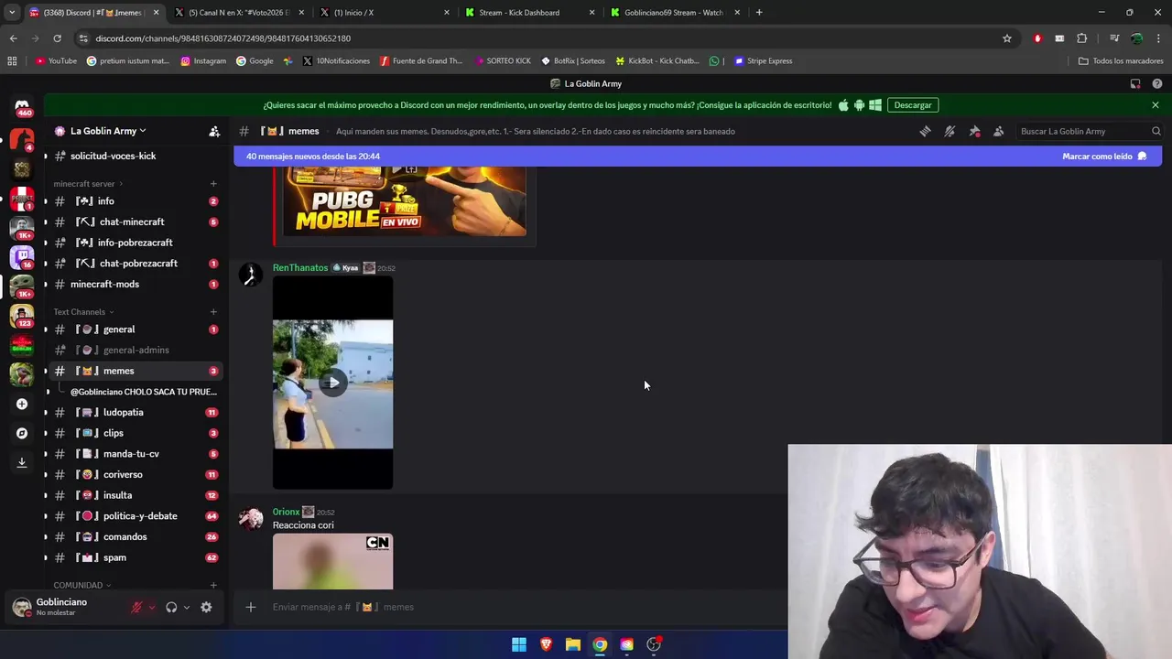The height and width of the screenshot is (659, 1172).
Task: Open the YouTube bookmark
Action: pyautogui.click(x=56, y=61)
